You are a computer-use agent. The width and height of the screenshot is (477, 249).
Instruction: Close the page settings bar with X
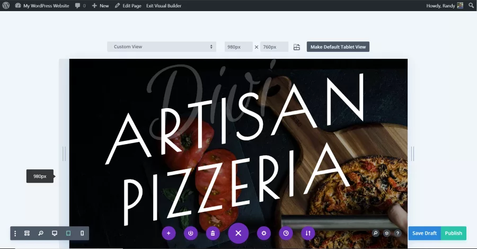(x=238, y=233)
